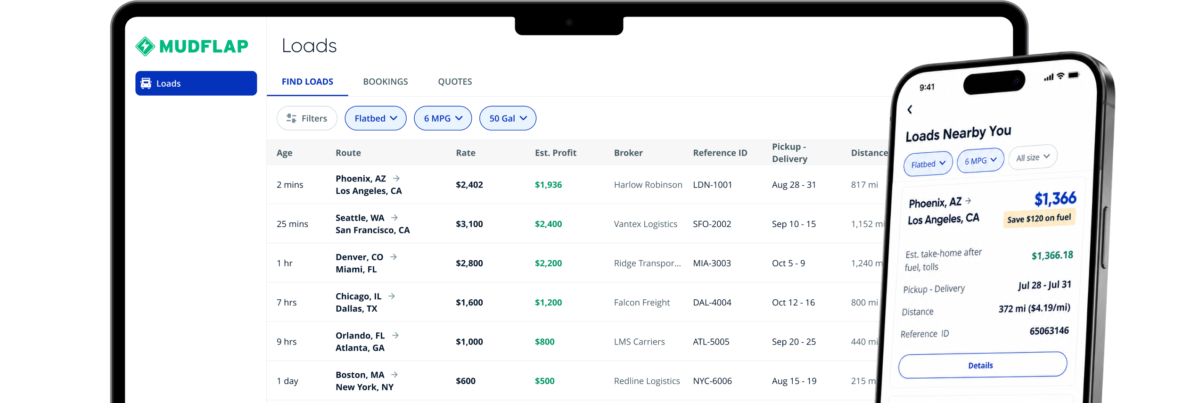Click the Reference ID column header
The width and height of the screenshot is (1199, 403).
point(720,153)
